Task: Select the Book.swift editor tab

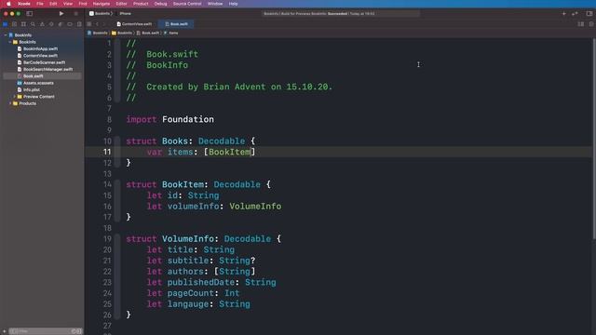Action: 176,24
